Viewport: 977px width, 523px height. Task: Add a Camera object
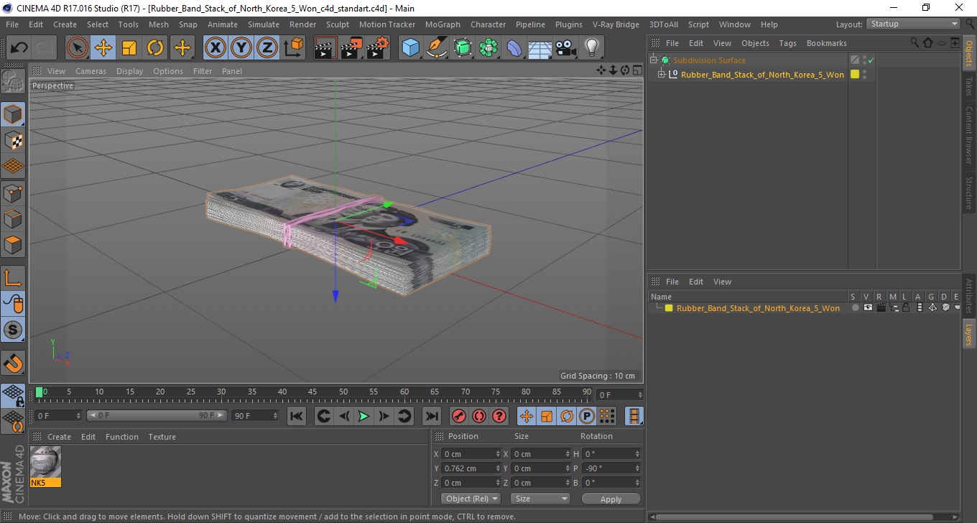566,48
